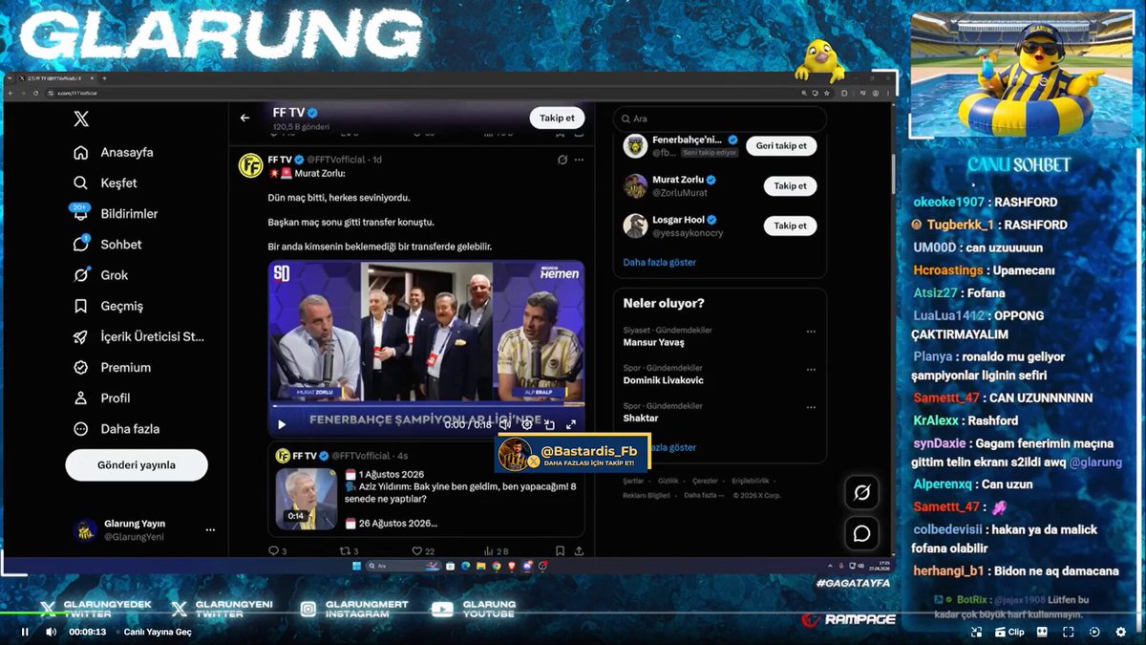
Task: Open stream player settings gear
Action: pos(1121,632)
